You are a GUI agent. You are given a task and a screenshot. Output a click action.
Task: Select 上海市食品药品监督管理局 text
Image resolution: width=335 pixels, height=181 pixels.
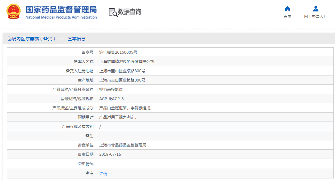click(123, 145)
